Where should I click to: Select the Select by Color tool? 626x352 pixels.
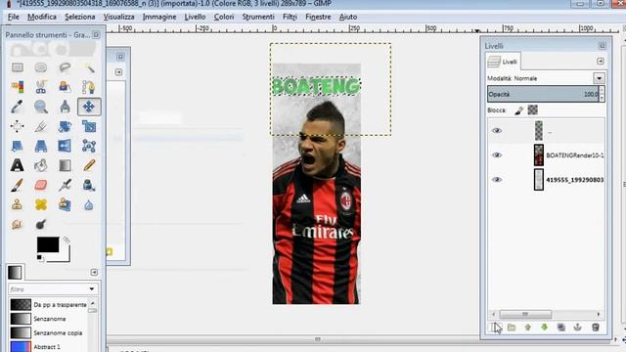[18, 87]
